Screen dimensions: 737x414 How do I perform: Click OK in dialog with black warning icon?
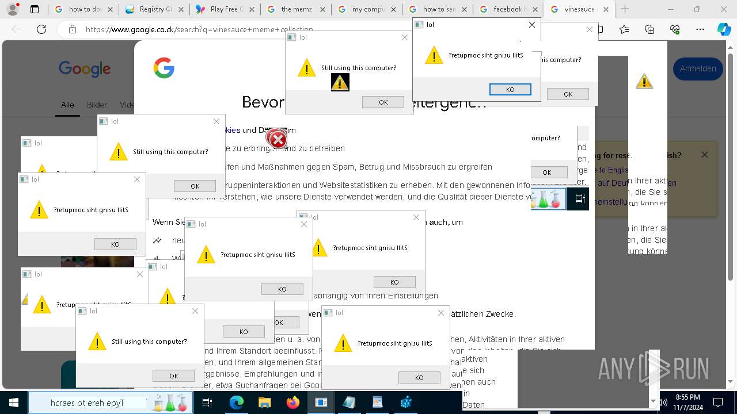(383, 102)
